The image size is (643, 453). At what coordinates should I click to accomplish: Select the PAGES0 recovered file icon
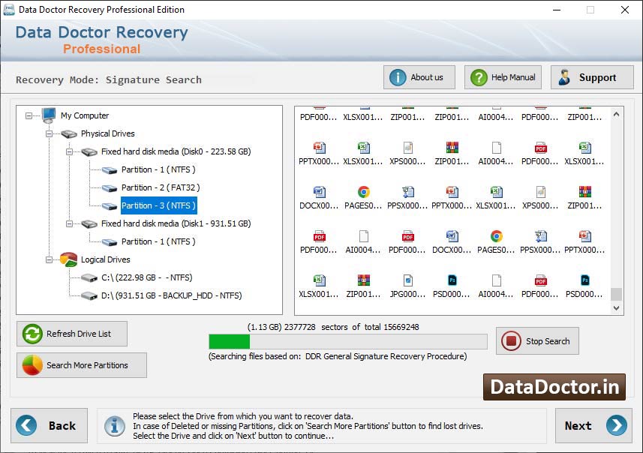coord(363,193)
